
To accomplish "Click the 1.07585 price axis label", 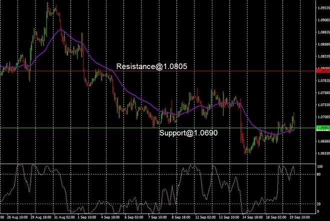I will pos(323,92).
